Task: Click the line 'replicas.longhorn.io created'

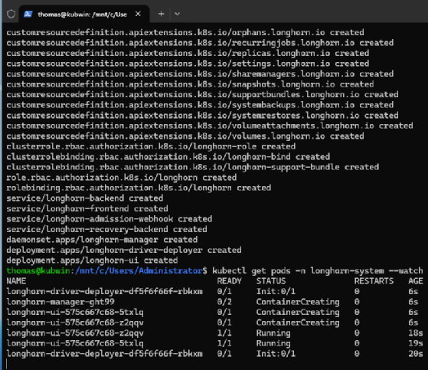Action: (x=188, y=54)
